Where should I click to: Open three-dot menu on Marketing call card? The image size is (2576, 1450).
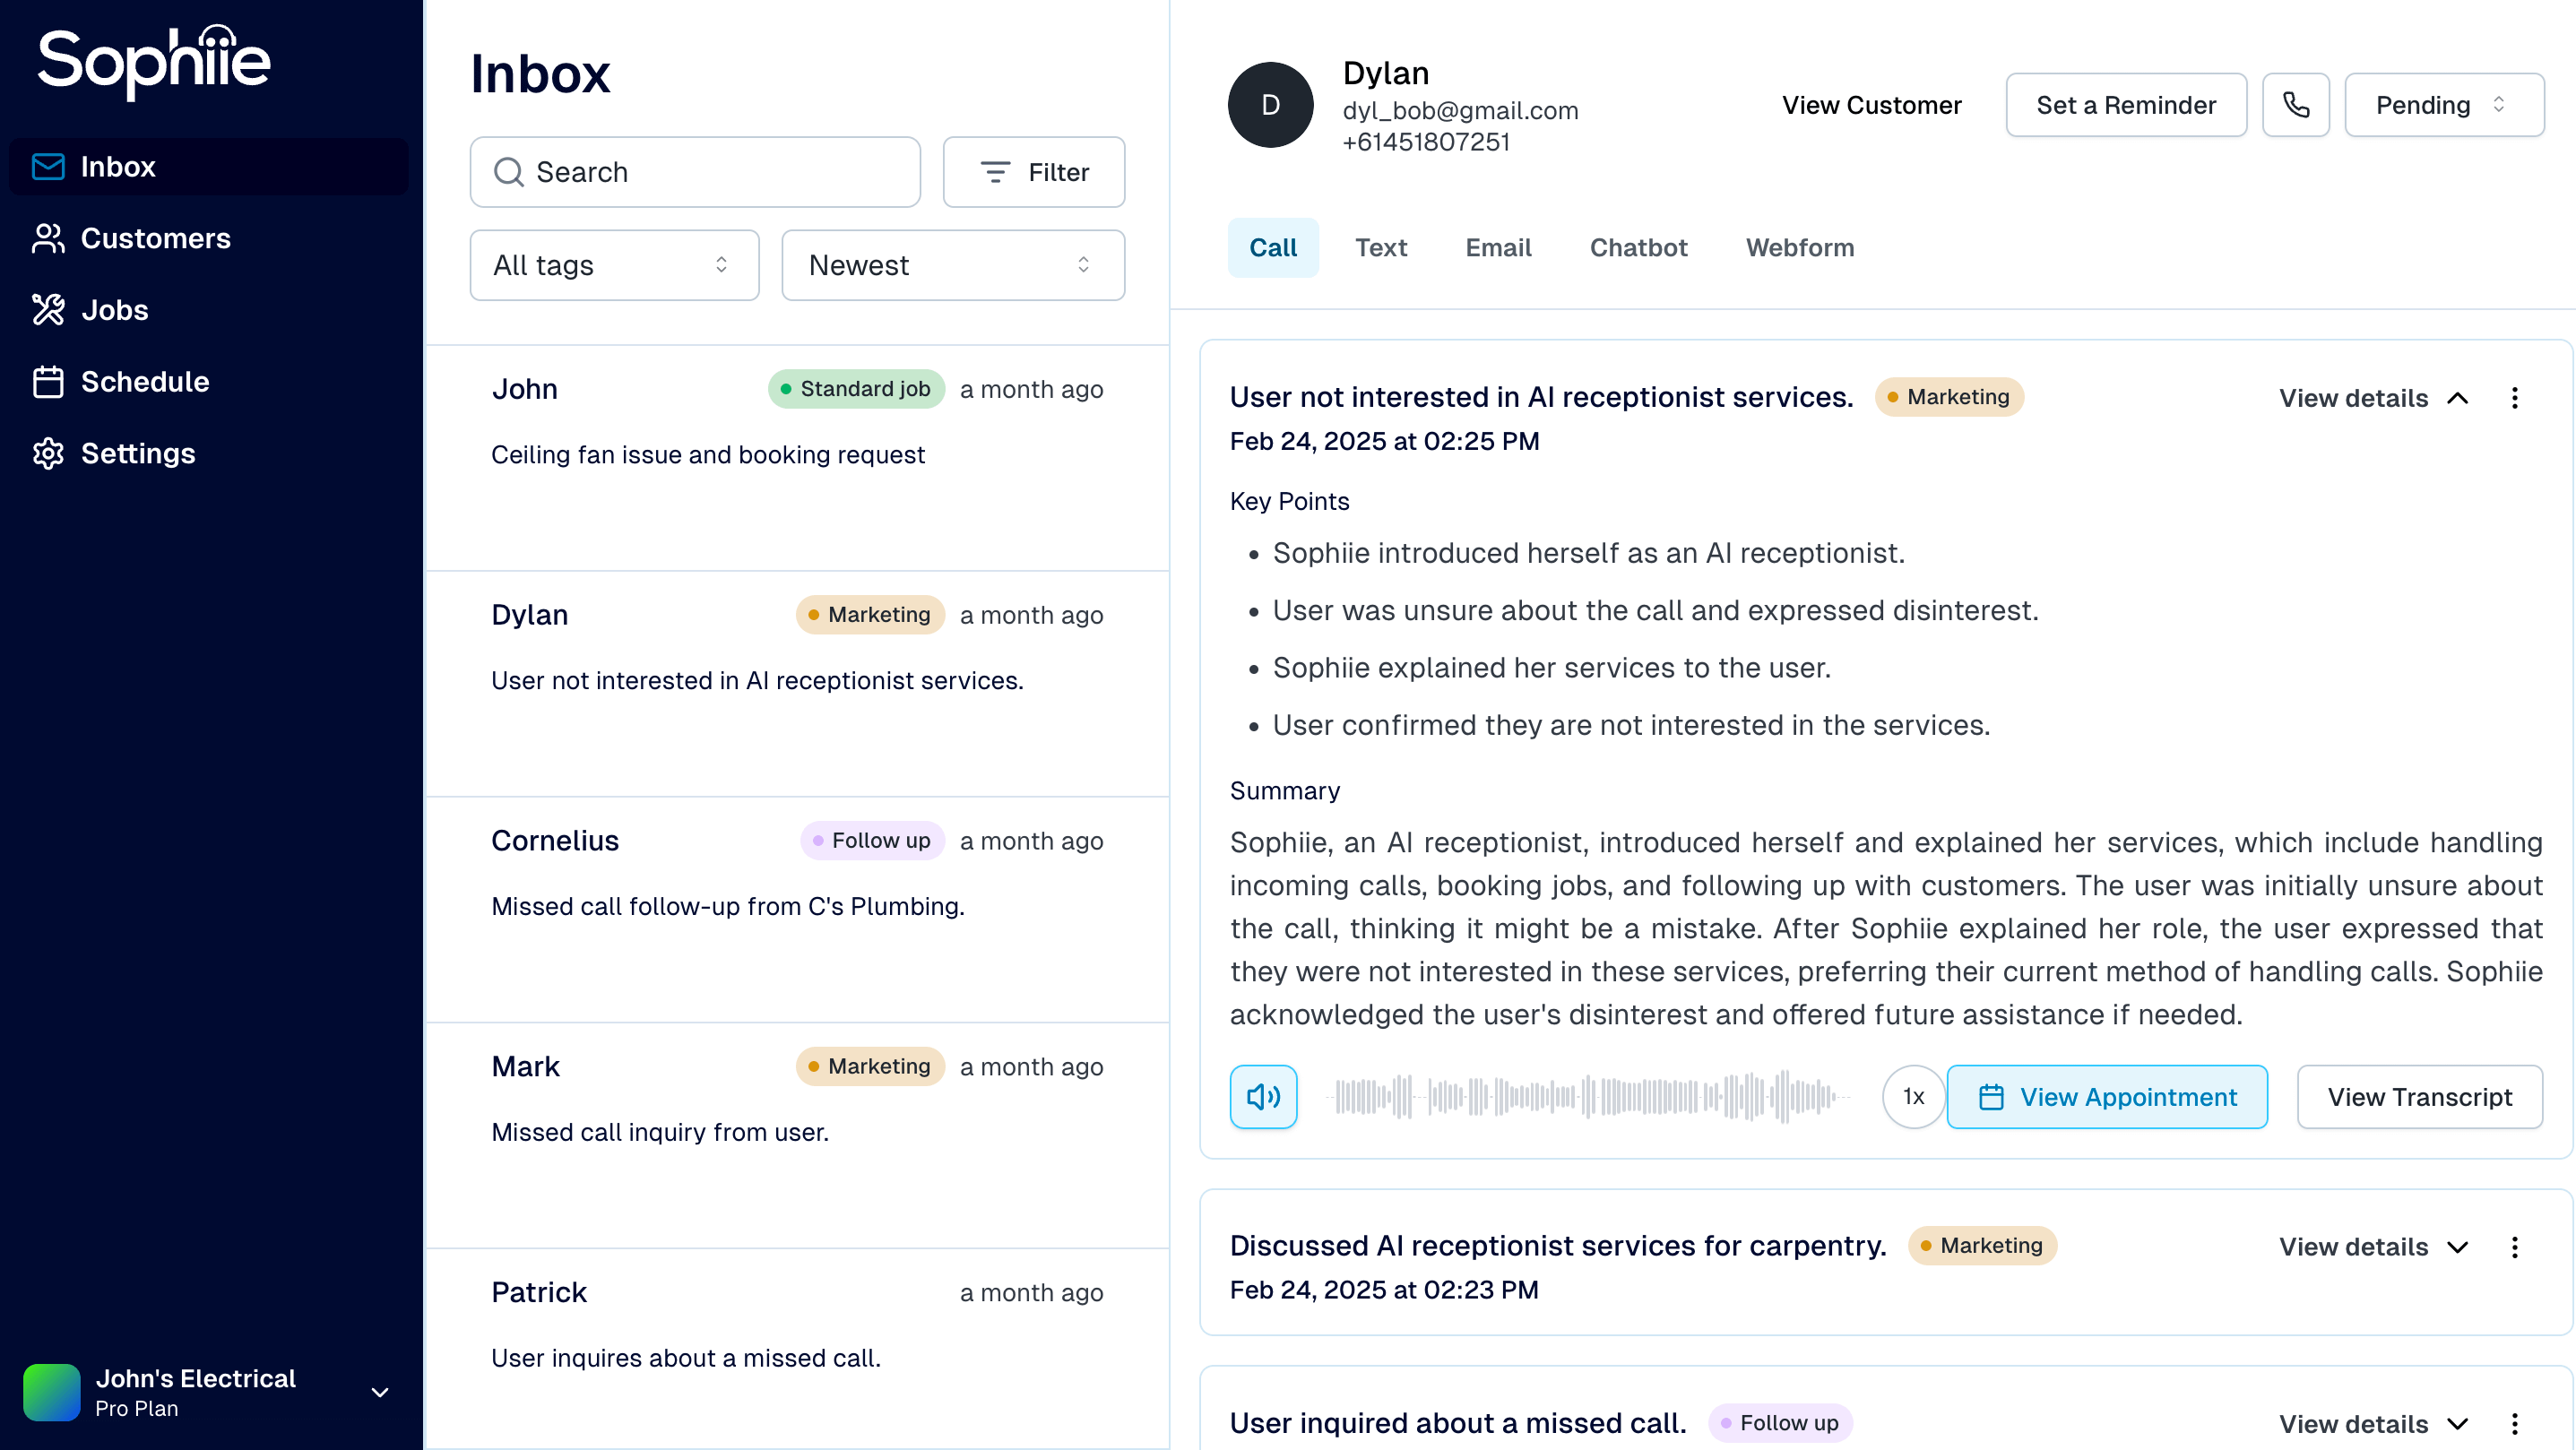click(x=2514, y=398)
